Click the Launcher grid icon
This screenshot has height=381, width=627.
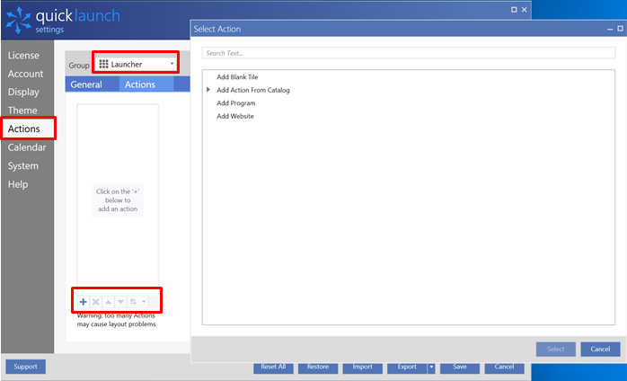click(103, 64)
